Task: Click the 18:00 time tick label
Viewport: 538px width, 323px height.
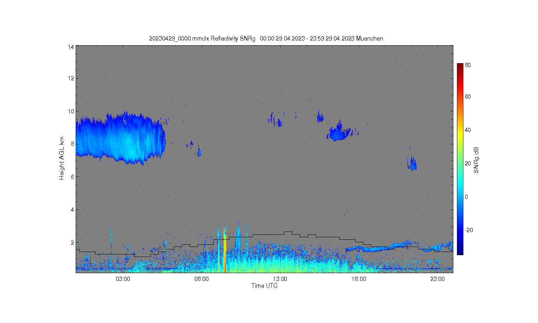Action: [x=359, y=279]
